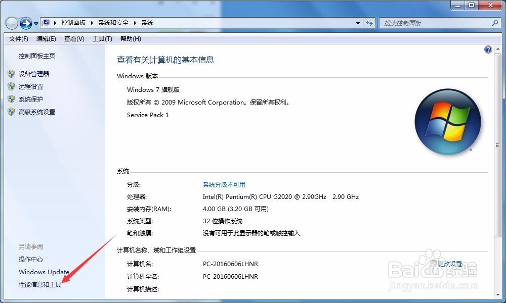Click the 查看有关计算机的基本信息 heading
The image size is (506, 303).
pos(165,60)
